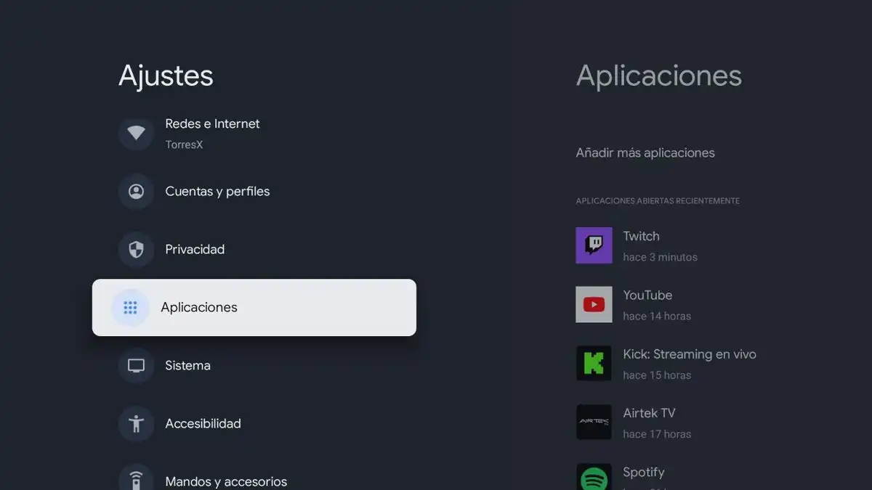Select the Airtek TV app icon

594,422
